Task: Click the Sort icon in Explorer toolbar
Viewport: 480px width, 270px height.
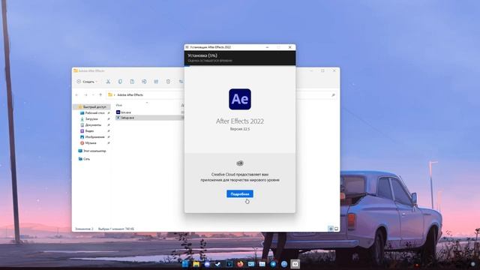Action: point(181,82)
